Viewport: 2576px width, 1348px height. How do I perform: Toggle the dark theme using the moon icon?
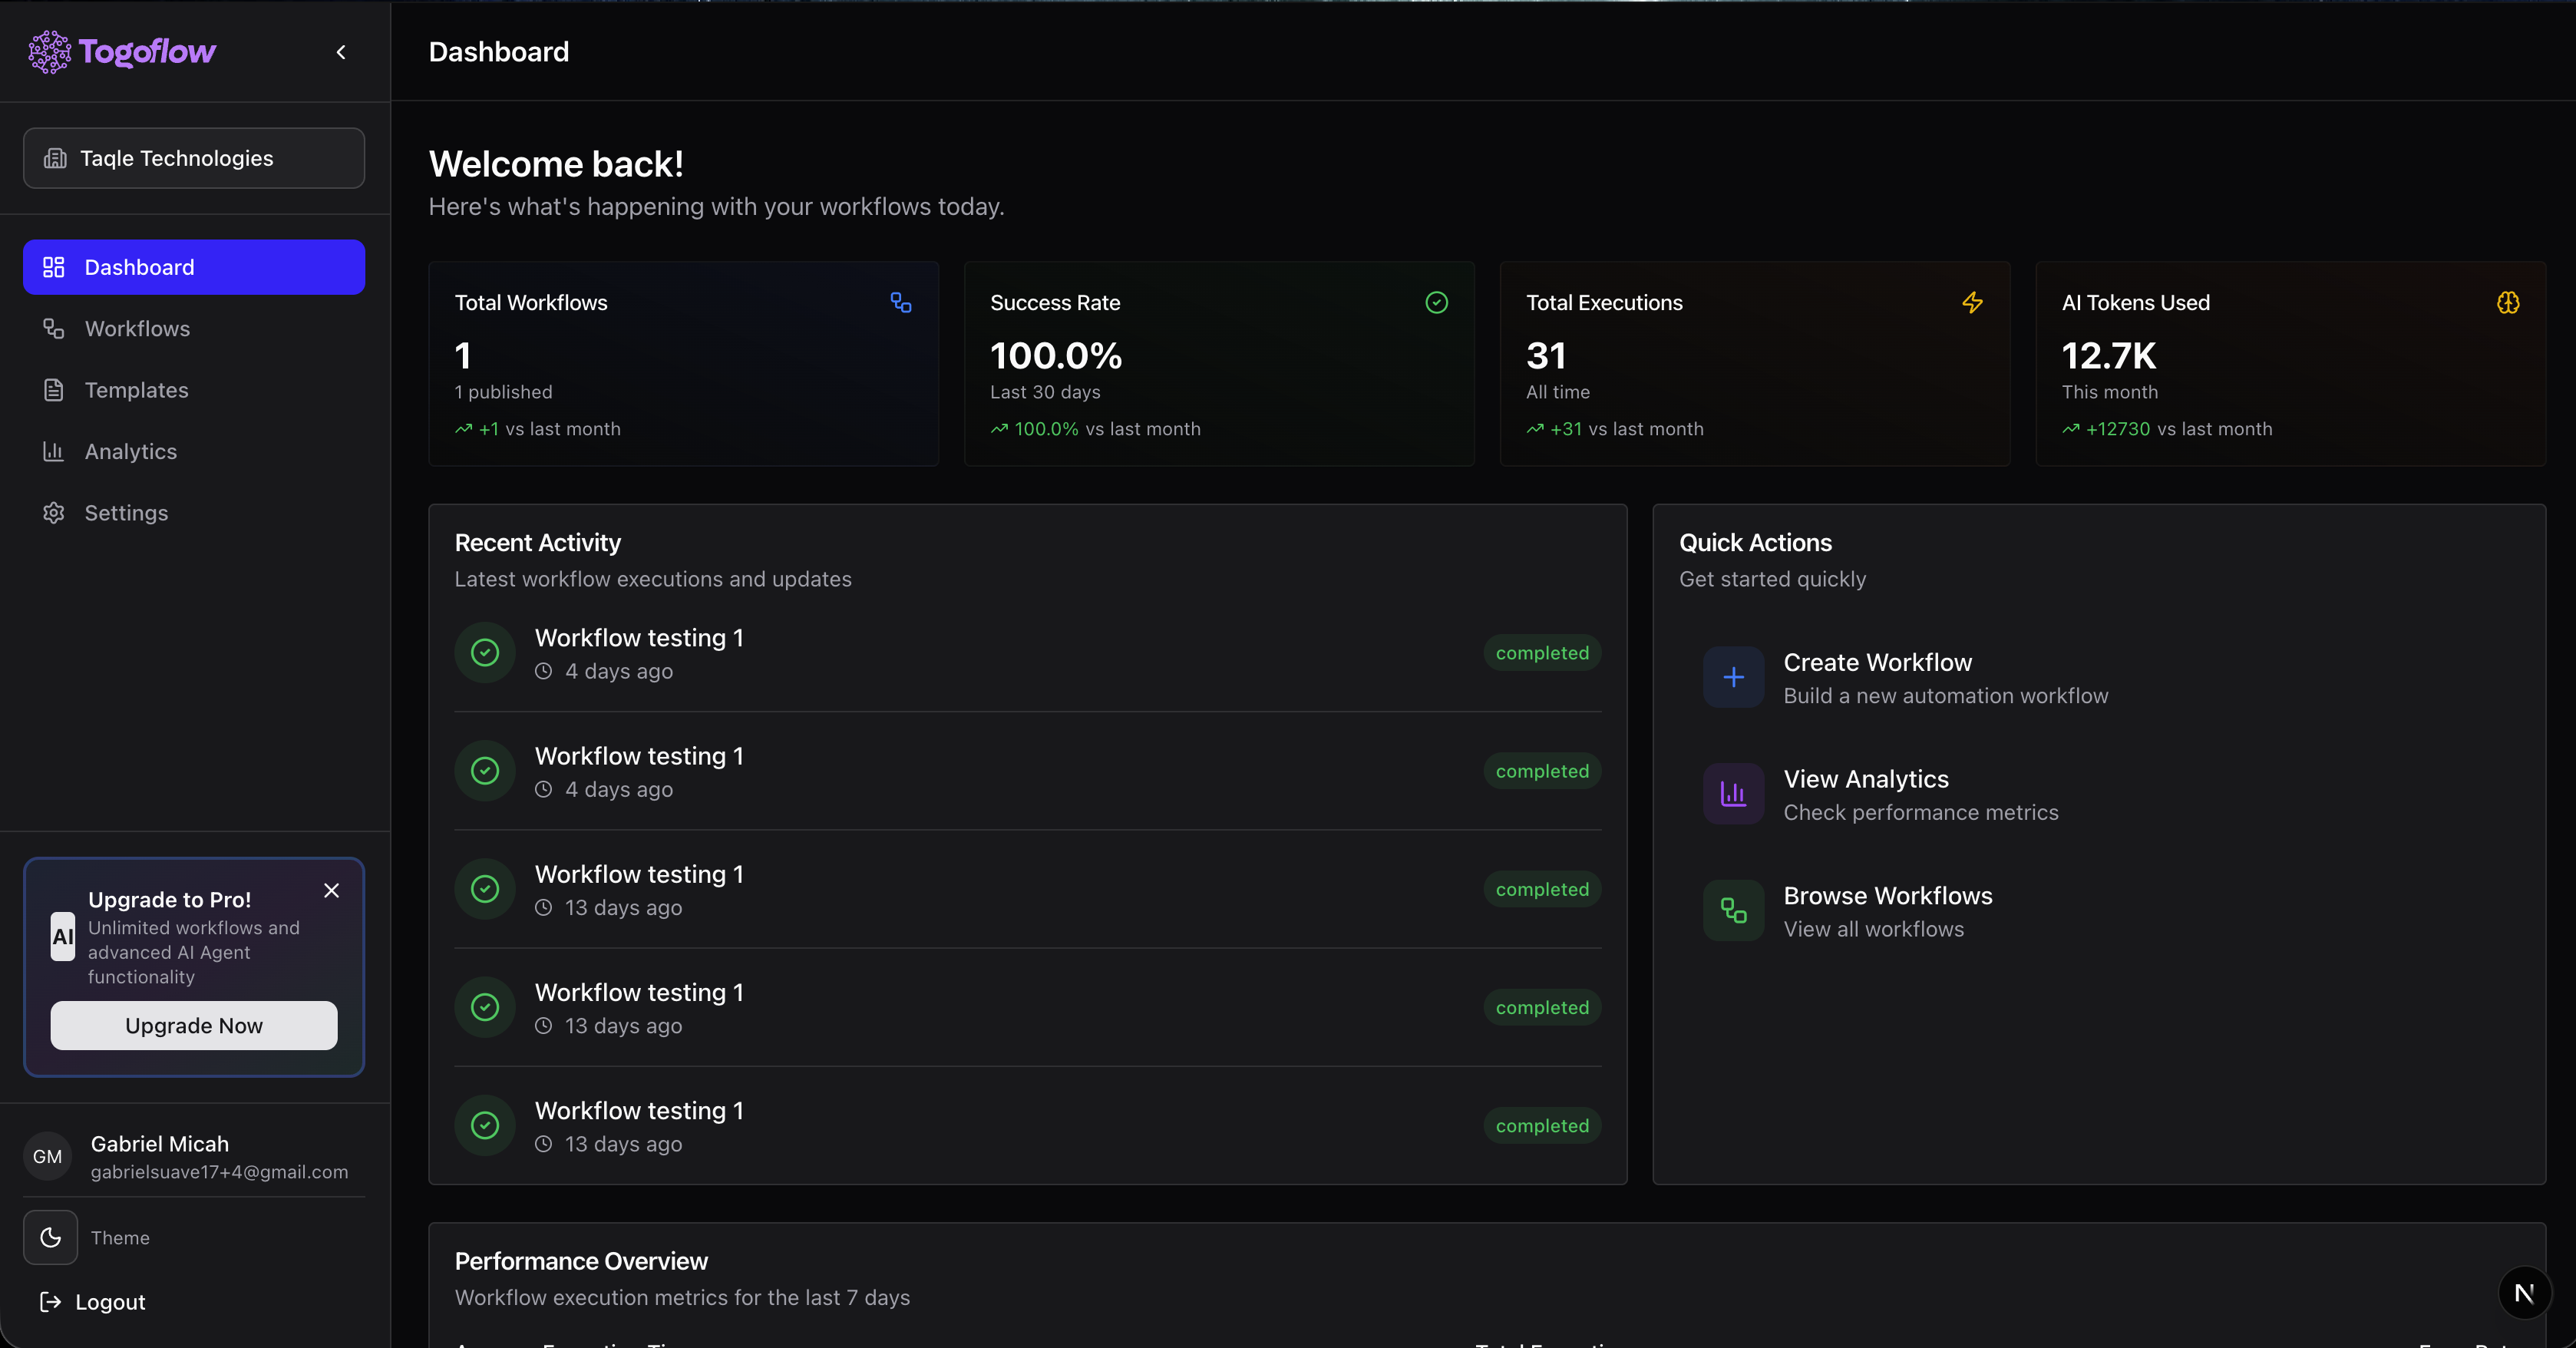click(x=49, y=1237)
